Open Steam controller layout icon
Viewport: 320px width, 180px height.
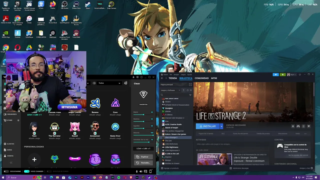[x=298, y=126]
